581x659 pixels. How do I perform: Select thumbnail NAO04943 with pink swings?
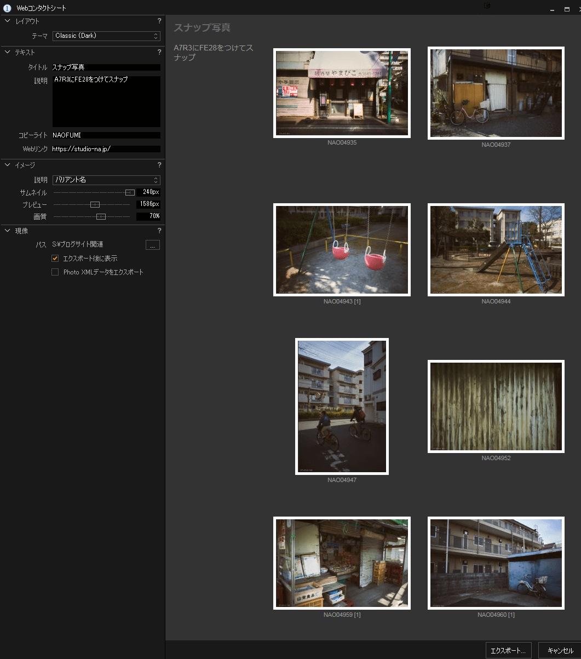pyautogui.click(x=342, y=250)
